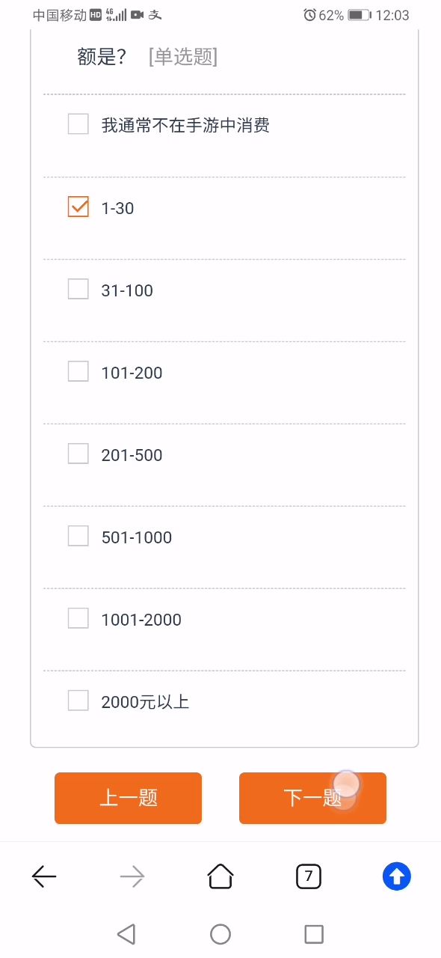Select the 2000元以上 checkbox
Image resolution: width=441 pixels, height=958 pixels.
pyautogui.click(x=78, y=701)
